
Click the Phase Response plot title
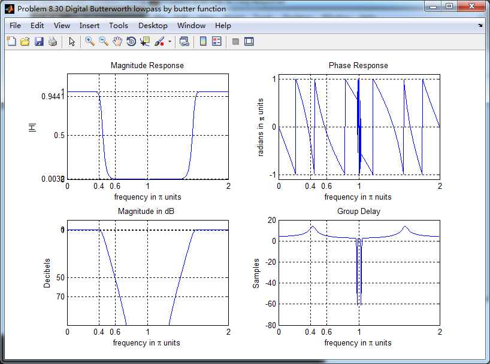[x=358, y=66]
